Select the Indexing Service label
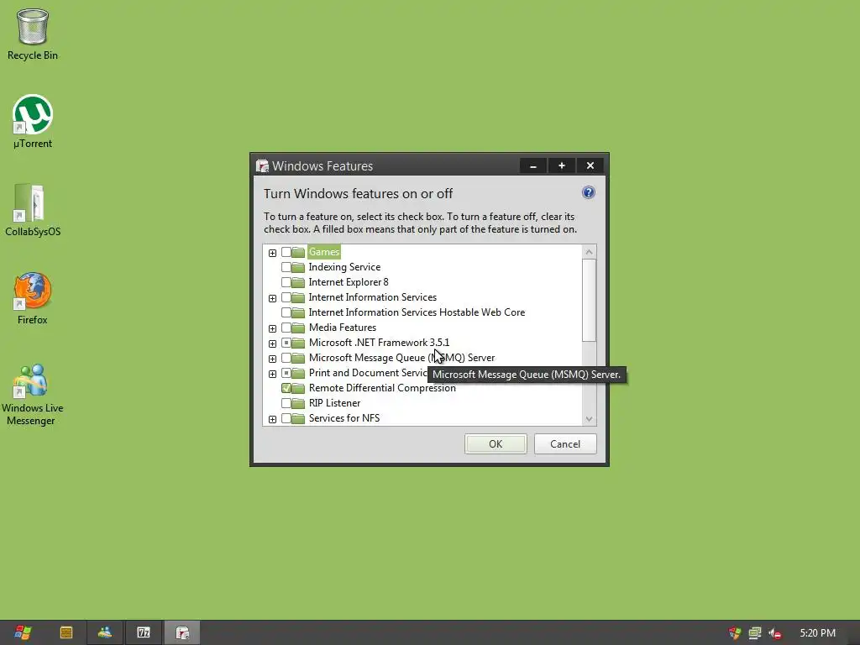This screenshot has height=645, width=860. point(344,267)
